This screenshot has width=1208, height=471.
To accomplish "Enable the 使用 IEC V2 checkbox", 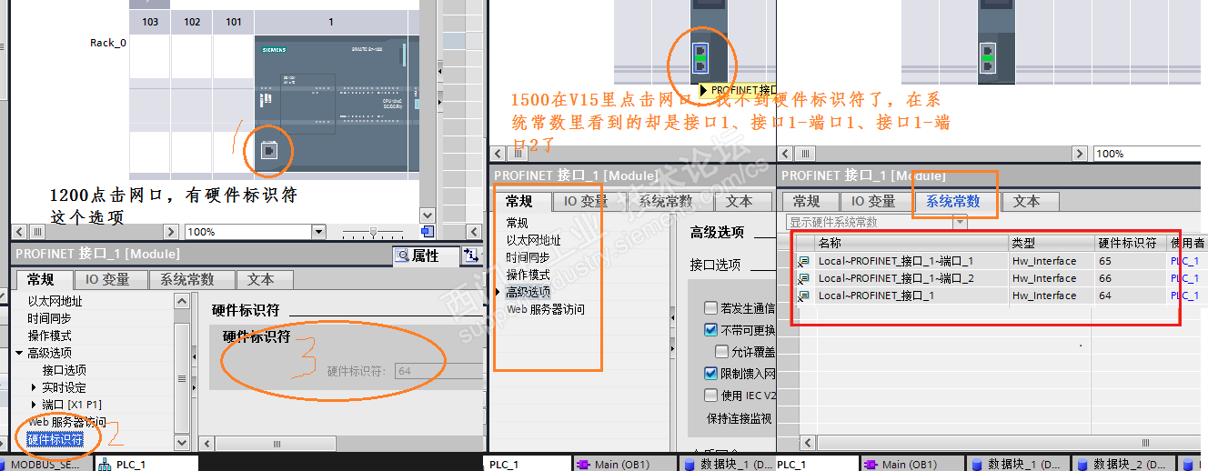I will [x=710, y=395].
